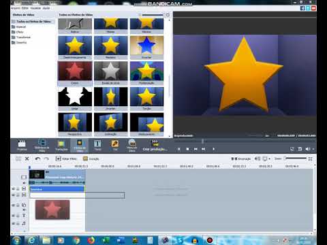The height and width of the screenshot is (245, 327).
Task: Click the Editar Efeito button
Action: (x=66, y=159)
